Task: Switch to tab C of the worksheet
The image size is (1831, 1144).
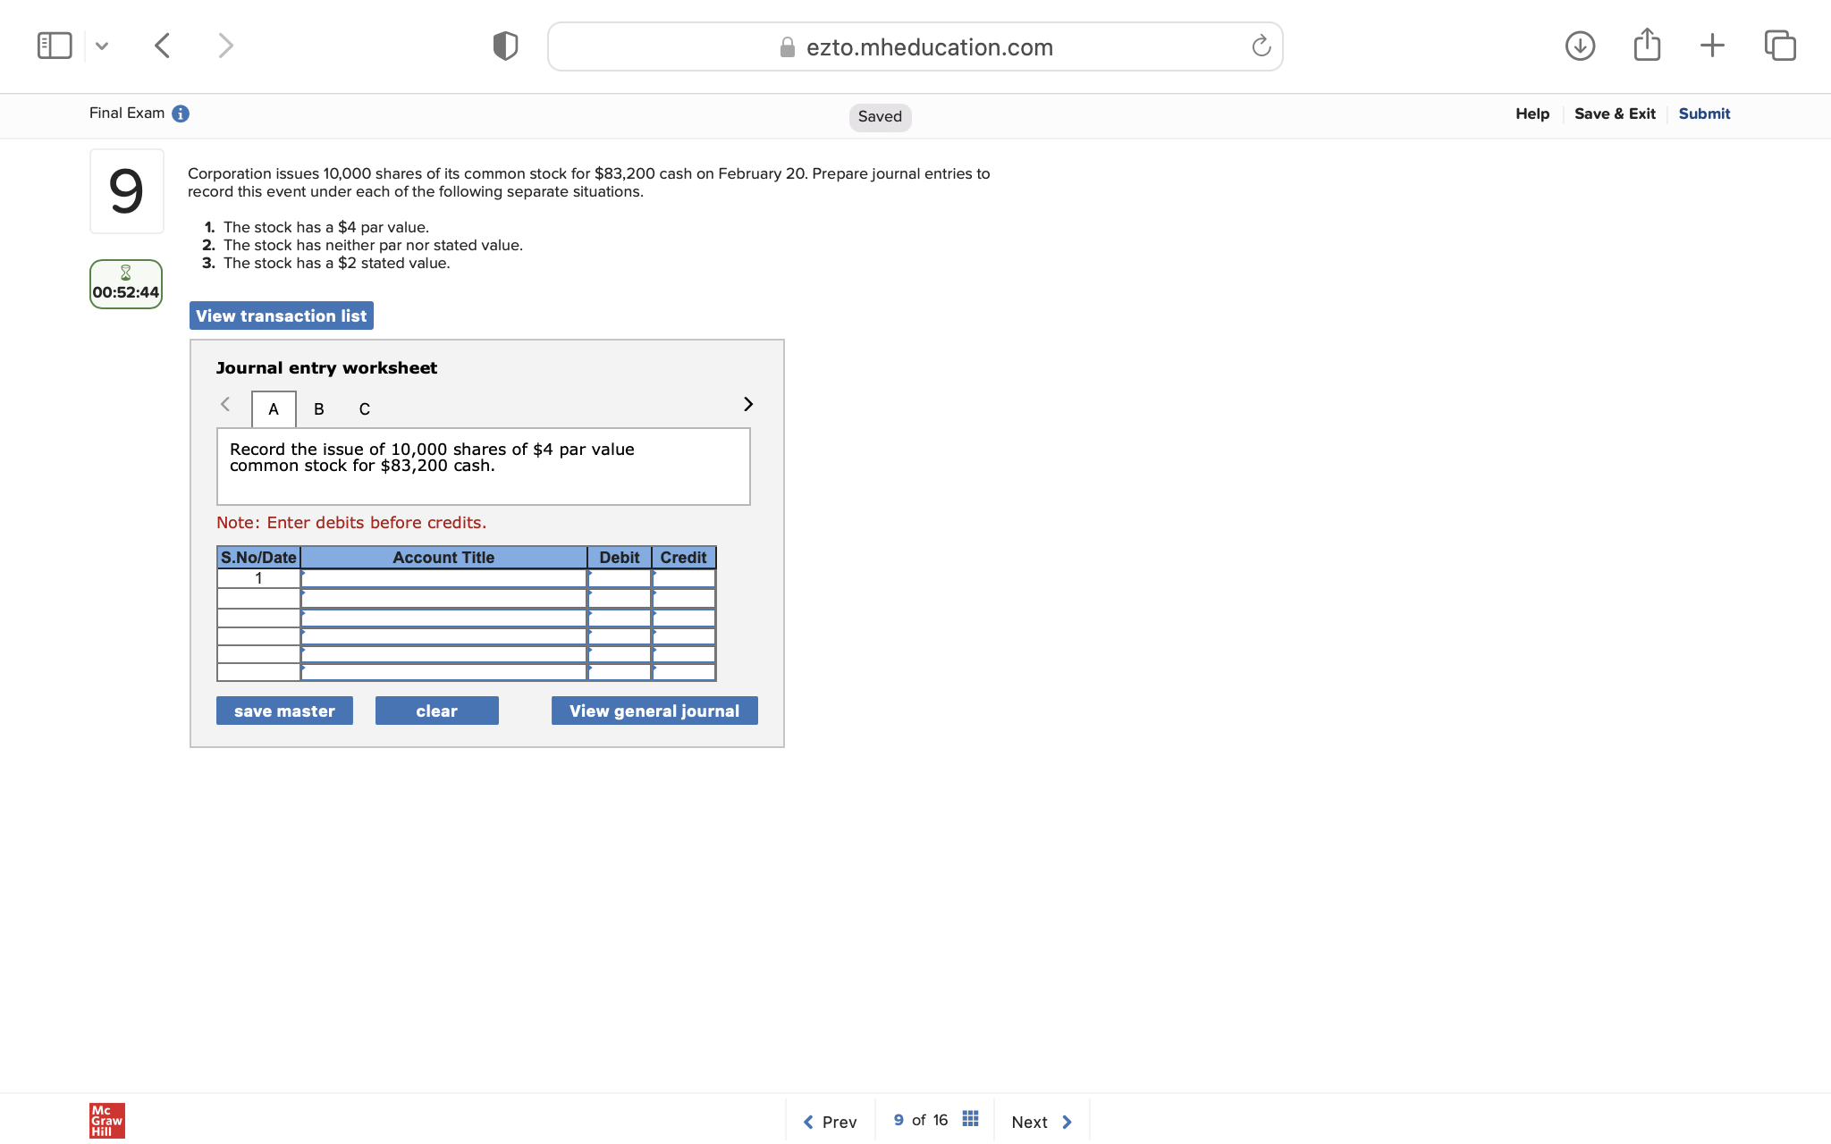Action: 364,408
